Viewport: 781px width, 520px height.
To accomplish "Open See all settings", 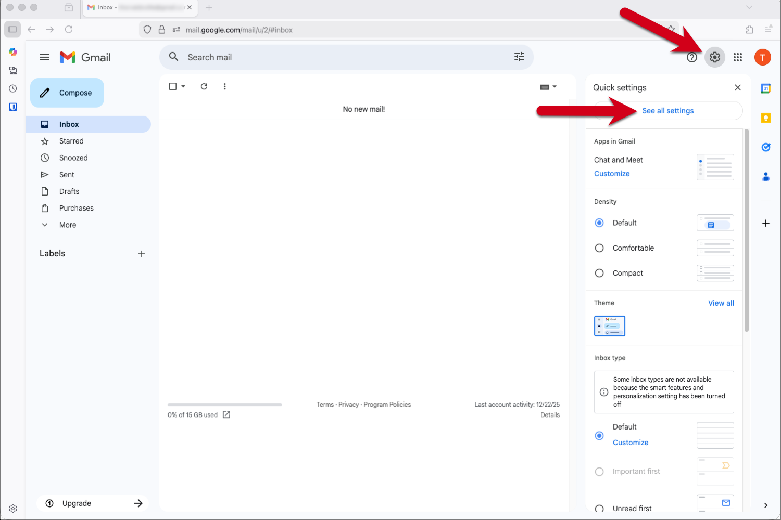I will [x=668, y=110].
